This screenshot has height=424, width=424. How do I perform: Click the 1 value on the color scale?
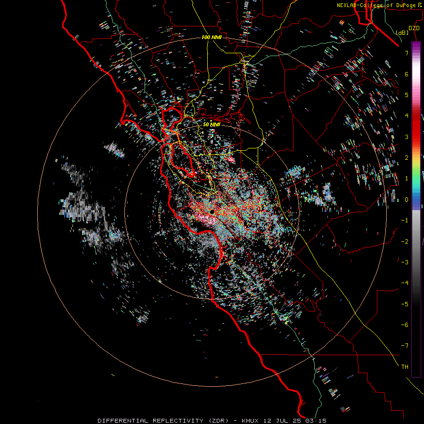tap(407, 179)
